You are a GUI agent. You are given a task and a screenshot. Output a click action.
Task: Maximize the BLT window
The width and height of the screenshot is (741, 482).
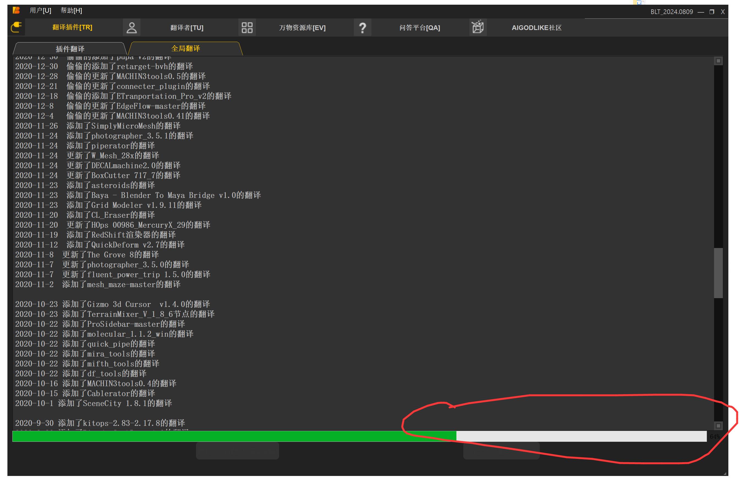click(x=712, y=12)
